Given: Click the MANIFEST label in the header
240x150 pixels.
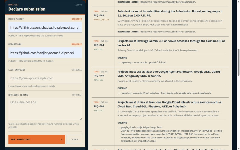Looking at the screenshot, I should tap(14, 5).
